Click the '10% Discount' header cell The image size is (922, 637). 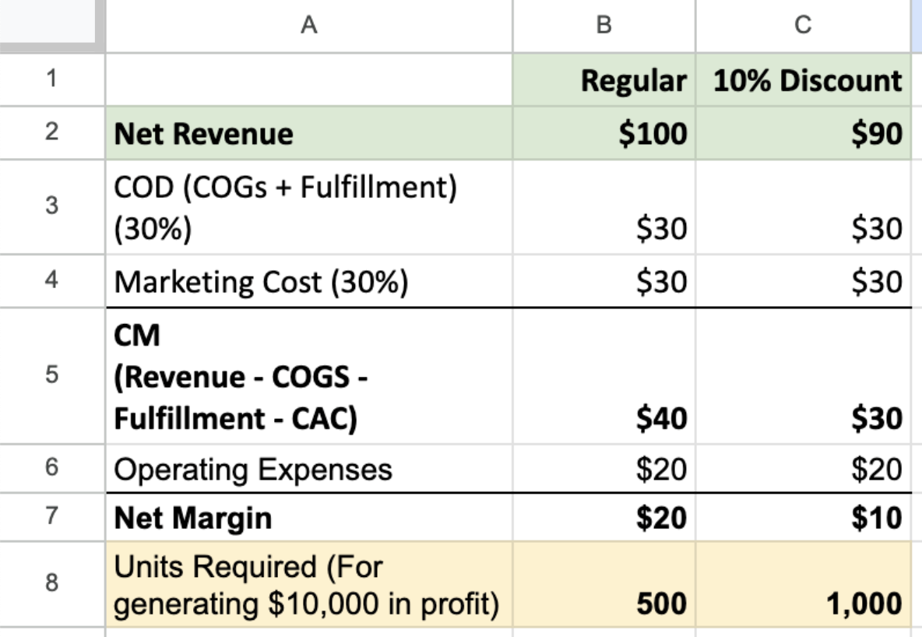(803, 79)
